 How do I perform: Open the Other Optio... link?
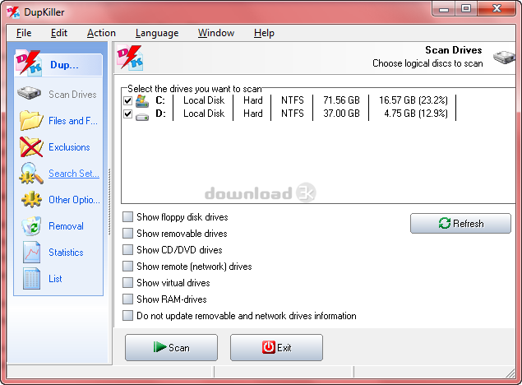point(74,200)
